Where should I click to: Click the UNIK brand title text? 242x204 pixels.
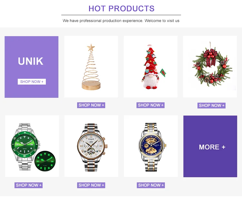point(31,61)
